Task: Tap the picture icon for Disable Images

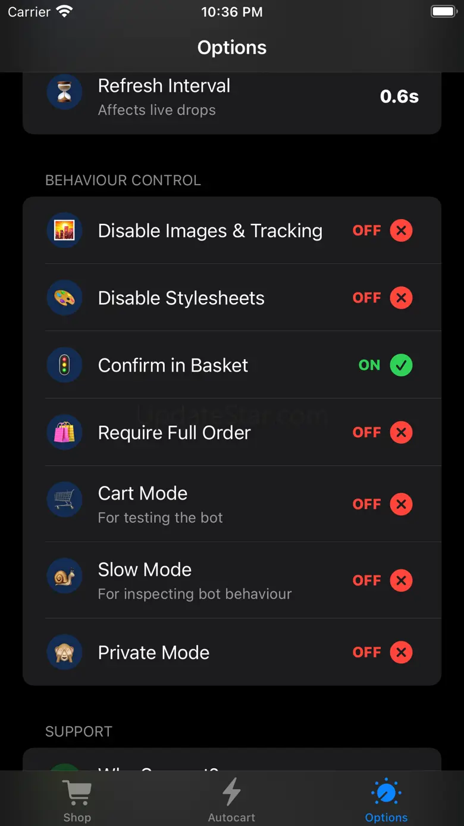Action: point(64,230)
